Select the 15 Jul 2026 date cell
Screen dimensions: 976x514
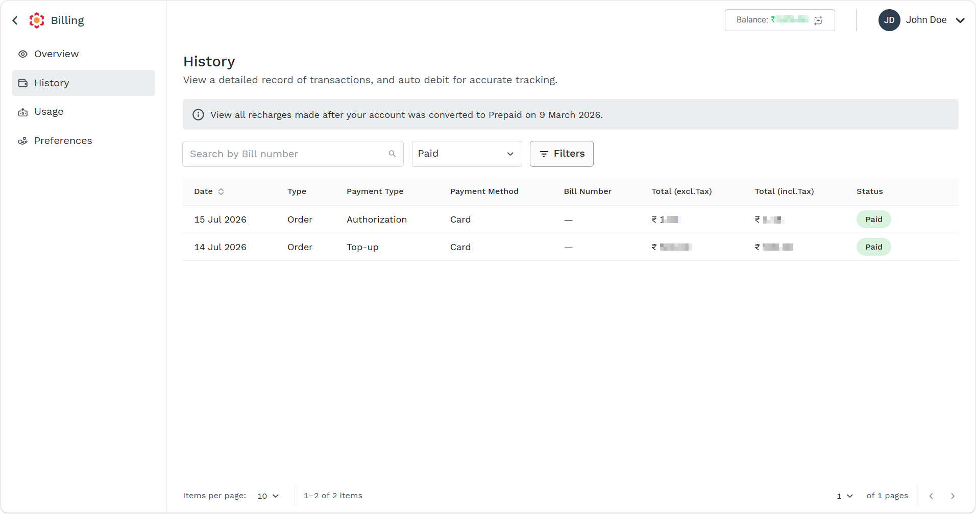click(221, 219)
